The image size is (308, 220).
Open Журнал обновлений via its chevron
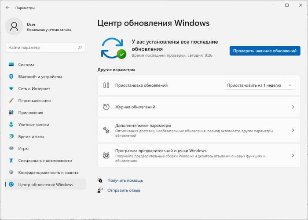293,107
